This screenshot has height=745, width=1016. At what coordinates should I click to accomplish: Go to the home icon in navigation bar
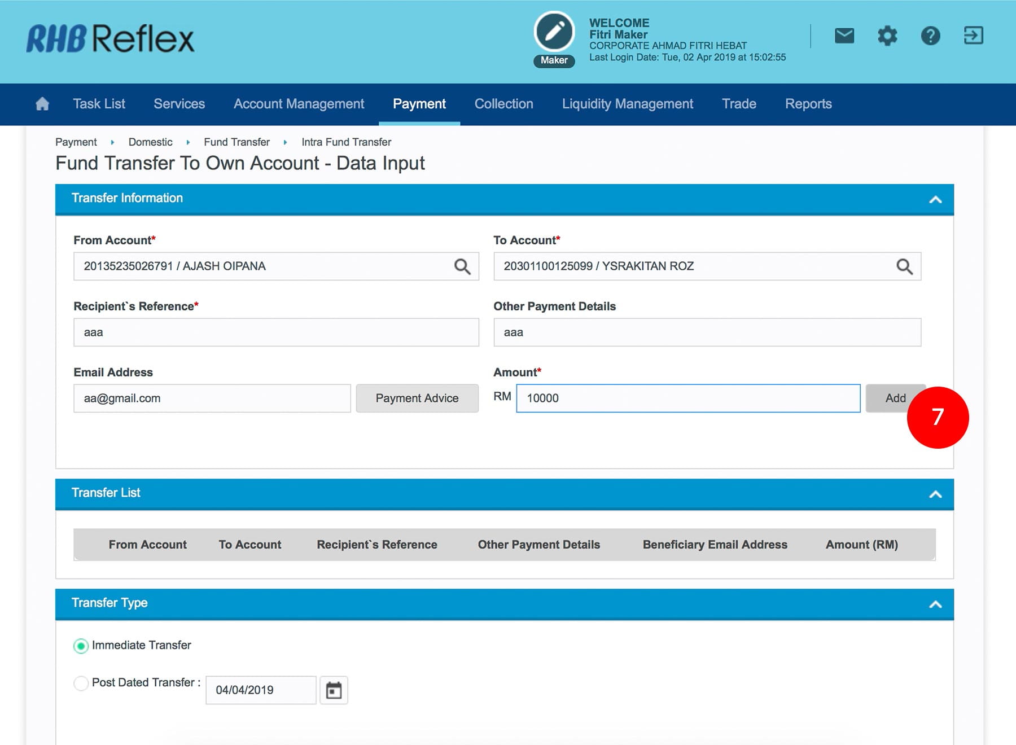pos(42,104)
